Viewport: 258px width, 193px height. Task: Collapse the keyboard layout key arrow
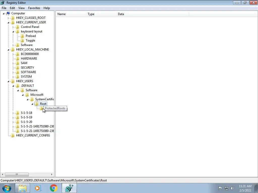pos(13,31)
